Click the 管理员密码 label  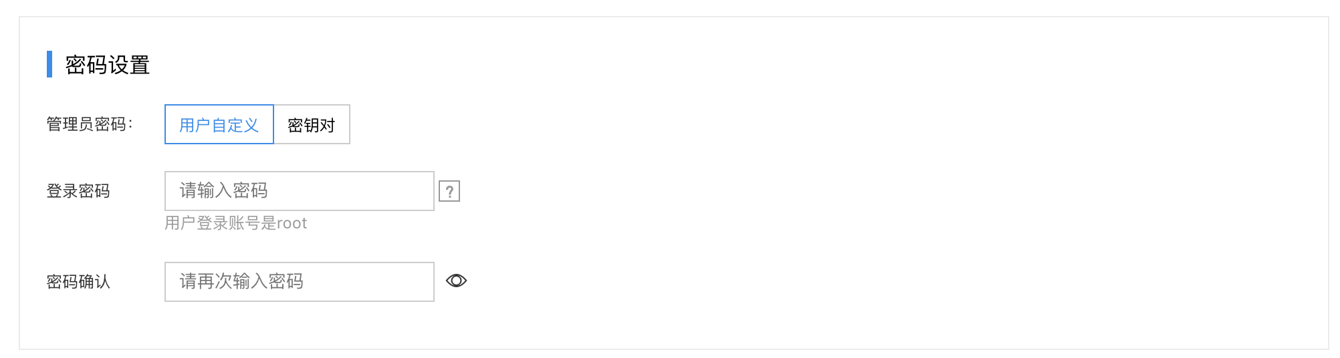[x=90, y=124]
